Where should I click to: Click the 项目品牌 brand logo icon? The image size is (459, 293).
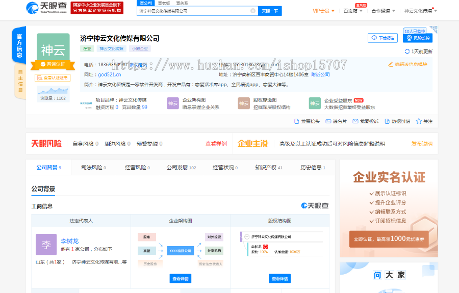click(x=86, y=104)
